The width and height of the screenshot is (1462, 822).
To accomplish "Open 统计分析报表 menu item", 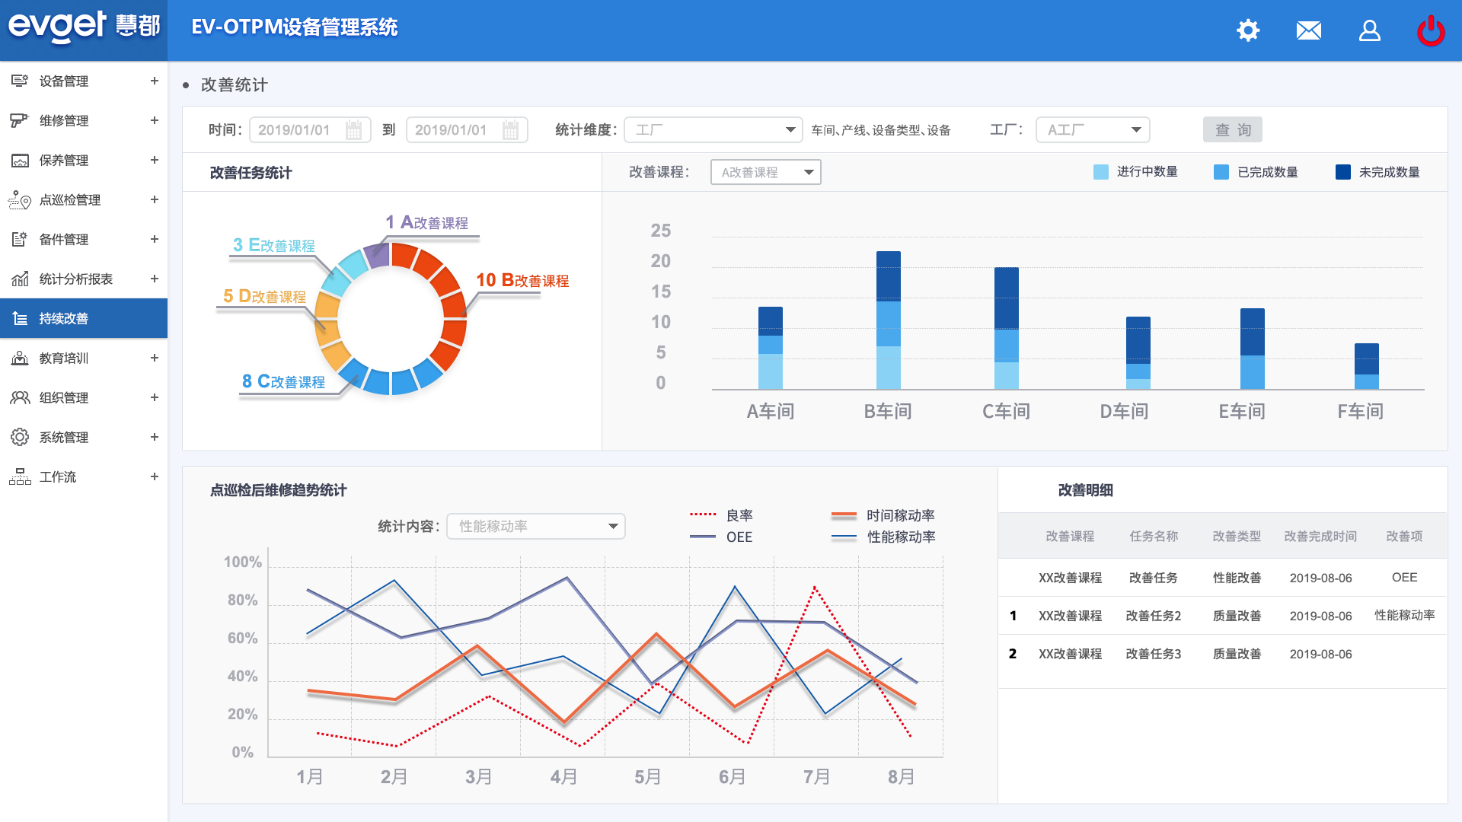I will click(x=76, y=279).
